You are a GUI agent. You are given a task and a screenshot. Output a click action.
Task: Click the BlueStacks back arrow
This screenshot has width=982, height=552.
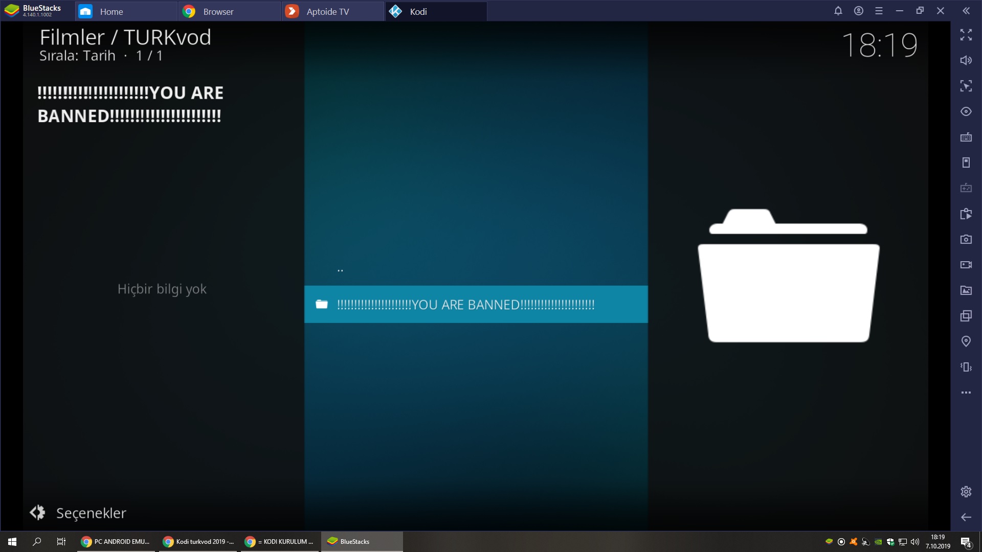966,517
